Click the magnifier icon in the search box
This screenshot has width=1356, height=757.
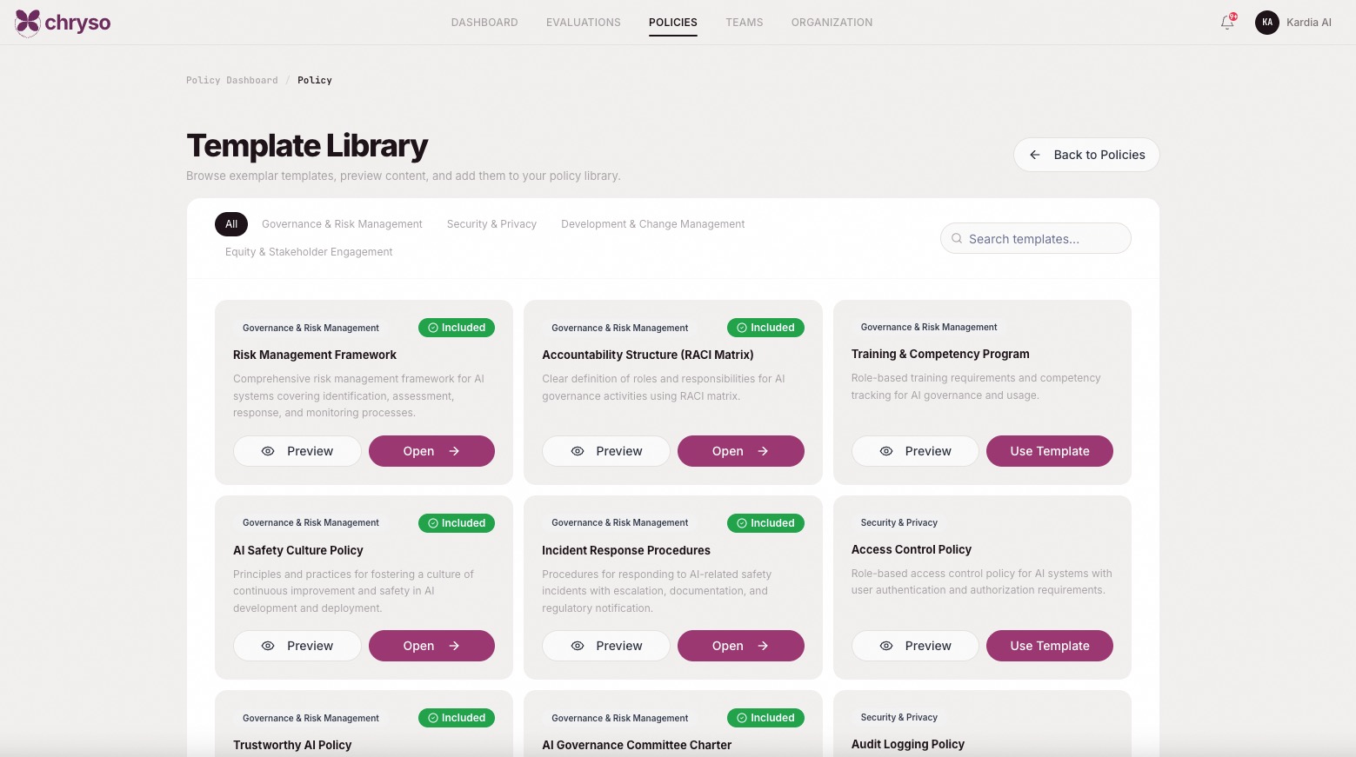957,239
